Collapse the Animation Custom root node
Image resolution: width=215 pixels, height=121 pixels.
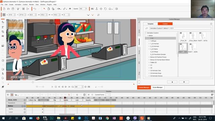coord(146,33)
